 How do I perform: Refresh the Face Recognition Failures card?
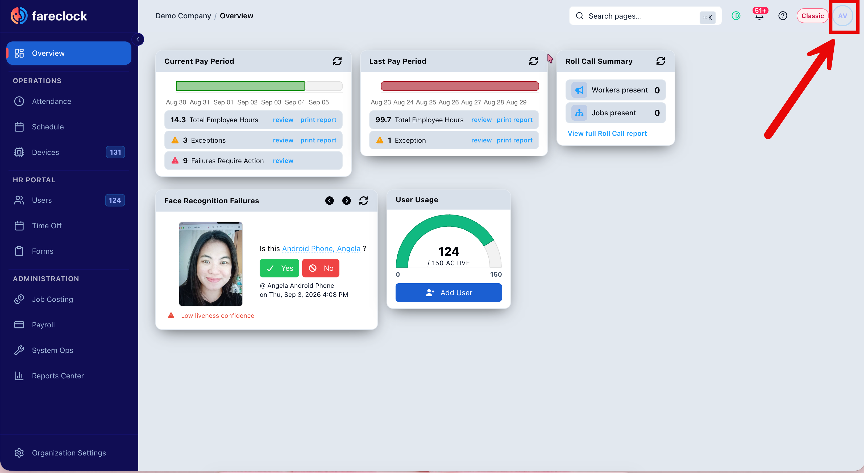click(364, 200)
